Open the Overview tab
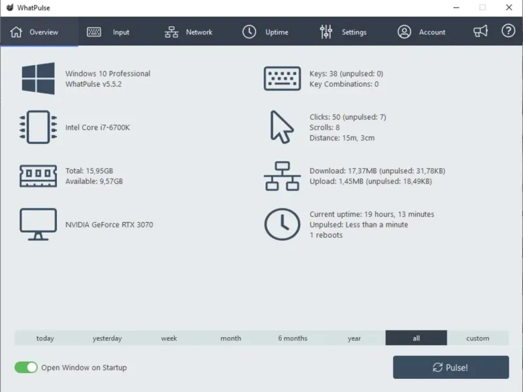 (x=39, y=32)
